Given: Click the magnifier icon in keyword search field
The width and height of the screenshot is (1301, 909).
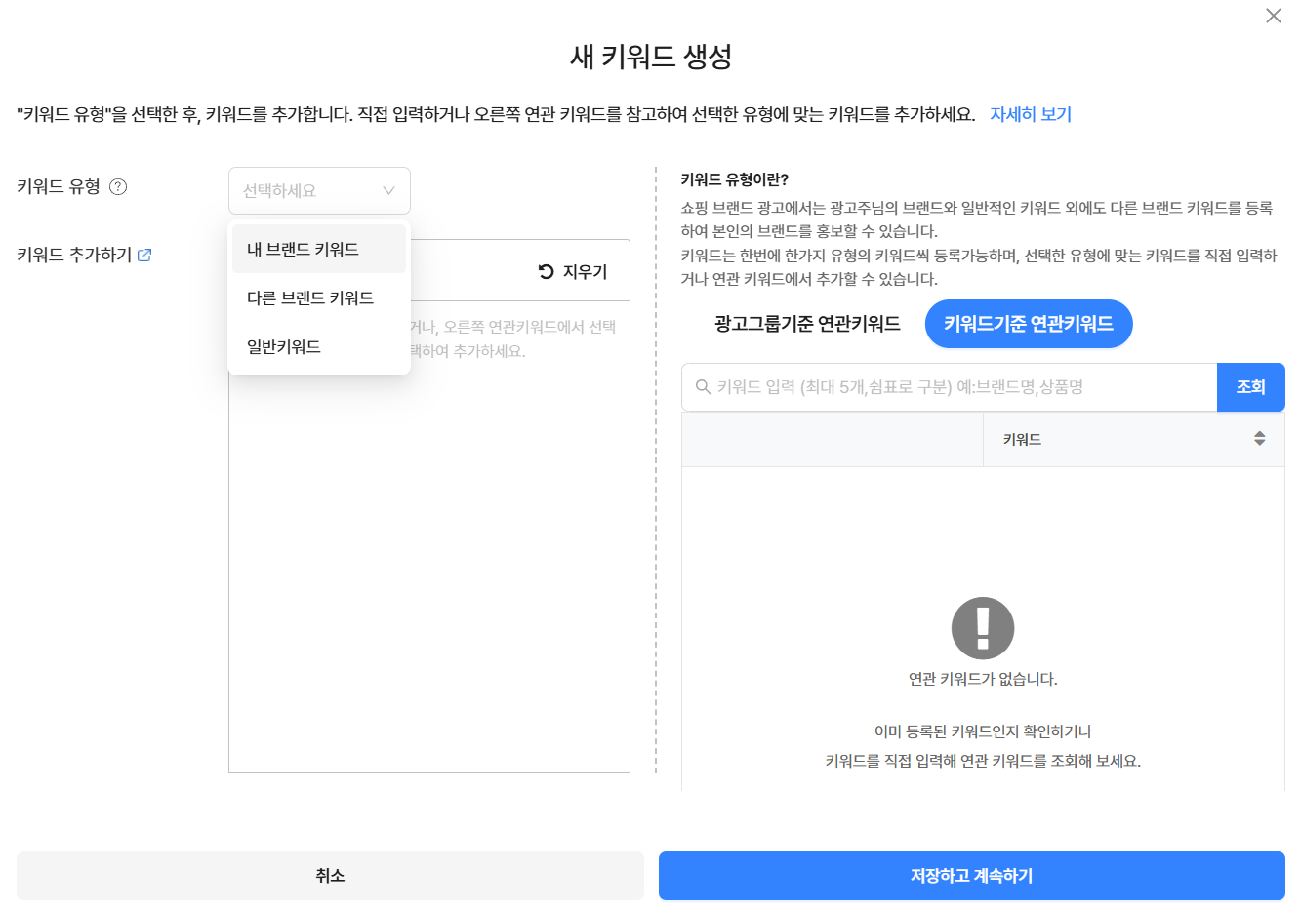Looking at the screenshot, I should point(702,387).
